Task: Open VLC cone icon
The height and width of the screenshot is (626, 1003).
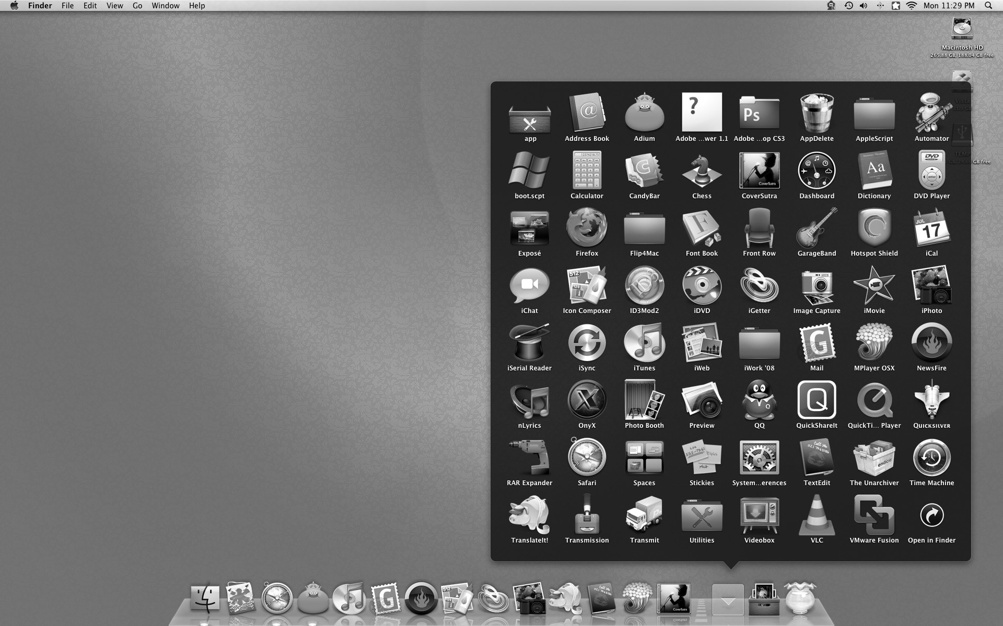Action: click(x=817, y=514)
